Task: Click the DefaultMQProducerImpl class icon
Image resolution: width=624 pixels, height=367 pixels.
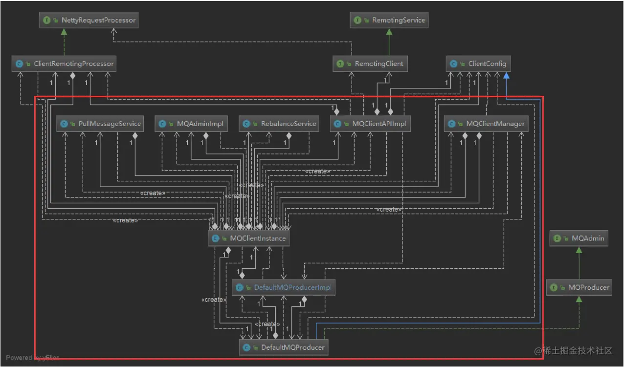Action: (x=240, y=287)
